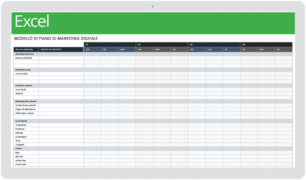
Task: Select the 'Contenuti sponsorizzati' cell
Action: pyautogui.click(x=26, y=105)
